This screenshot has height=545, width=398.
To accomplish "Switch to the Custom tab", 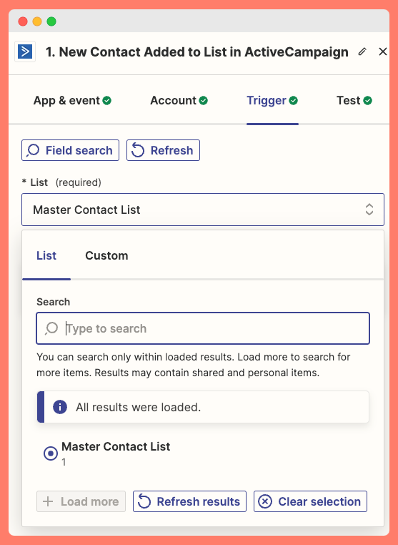I will coord(106,255).
